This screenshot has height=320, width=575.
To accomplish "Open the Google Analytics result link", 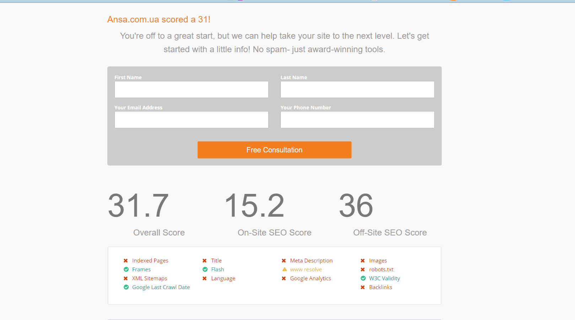I will tap(311, 278).
